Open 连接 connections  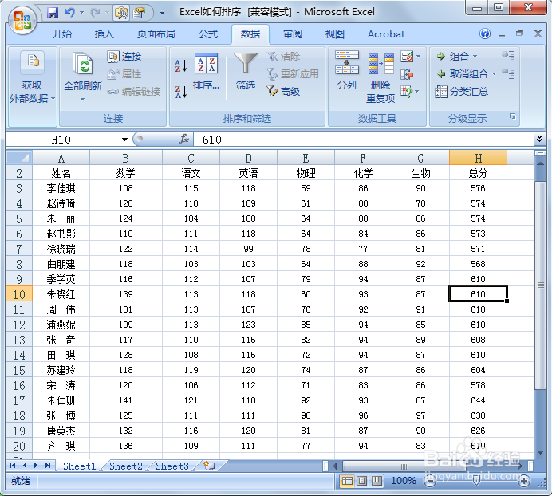coord(124,57)
